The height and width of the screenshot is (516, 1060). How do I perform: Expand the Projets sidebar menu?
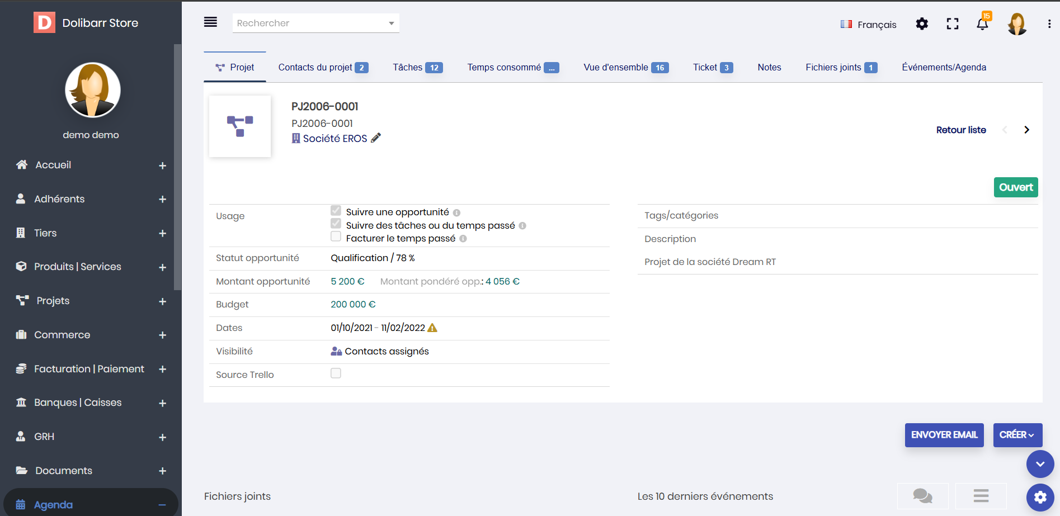[x=162, y=301]
